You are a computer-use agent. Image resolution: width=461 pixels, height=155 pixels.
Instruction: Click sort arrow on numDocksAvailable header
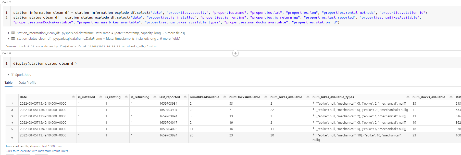click(x=266, y=97)
